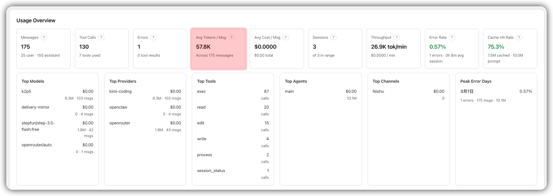Click the openrouter provider entry
The image size is (553, 196).
[x=145, y=126]
